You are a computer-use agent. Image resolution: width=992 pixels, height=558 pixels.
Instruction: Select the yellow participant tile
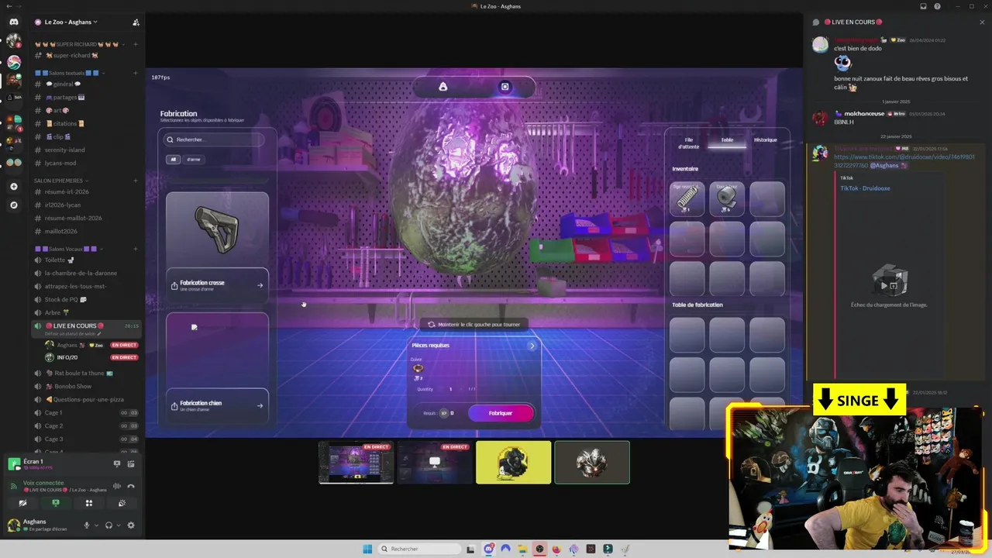(x=514, y=463)
